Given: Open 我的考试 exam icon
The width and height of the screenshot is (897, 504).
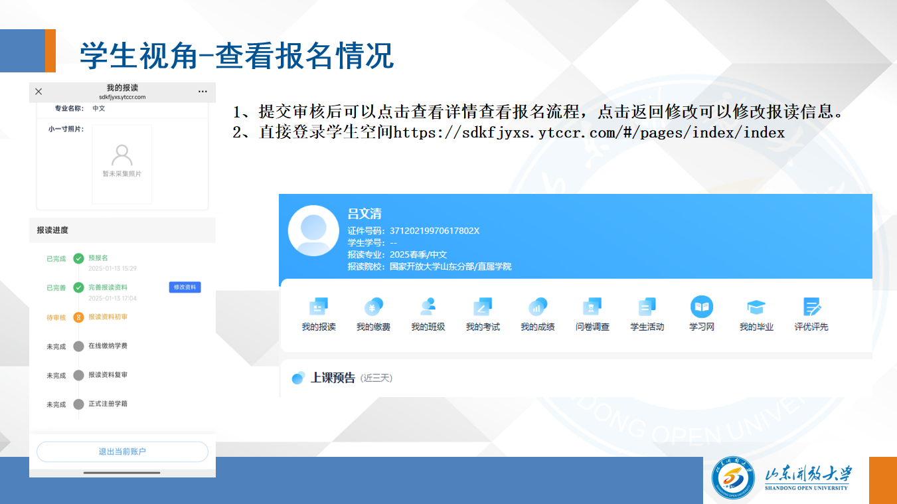Looking at the screenshot, I should coord(483,307).
